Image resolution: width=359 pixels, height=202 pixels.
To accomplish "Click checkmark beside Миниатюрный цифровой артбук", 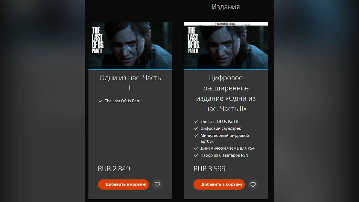I will [x=196, y=136].
